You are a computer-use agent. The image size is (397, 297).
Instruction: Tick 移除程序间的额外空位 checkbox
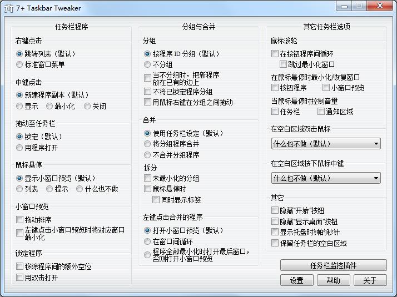click(x=20, y=266)
